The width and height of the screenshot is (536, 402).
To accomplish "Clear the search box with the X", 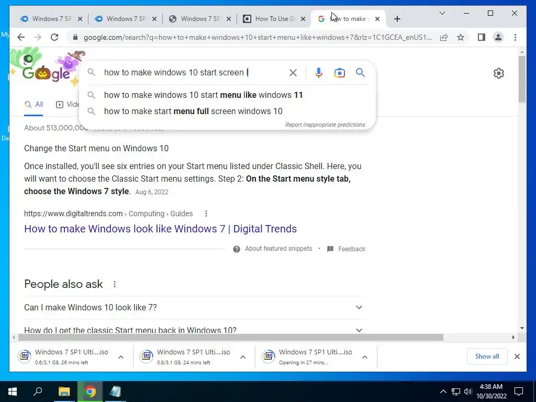I will click(x=293, y=72).
